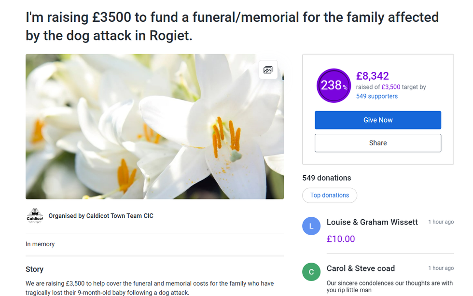The image size is (473, 296).
Task: Select donor name Louise & Graham Wissett
Action: [x=372, y=222]
